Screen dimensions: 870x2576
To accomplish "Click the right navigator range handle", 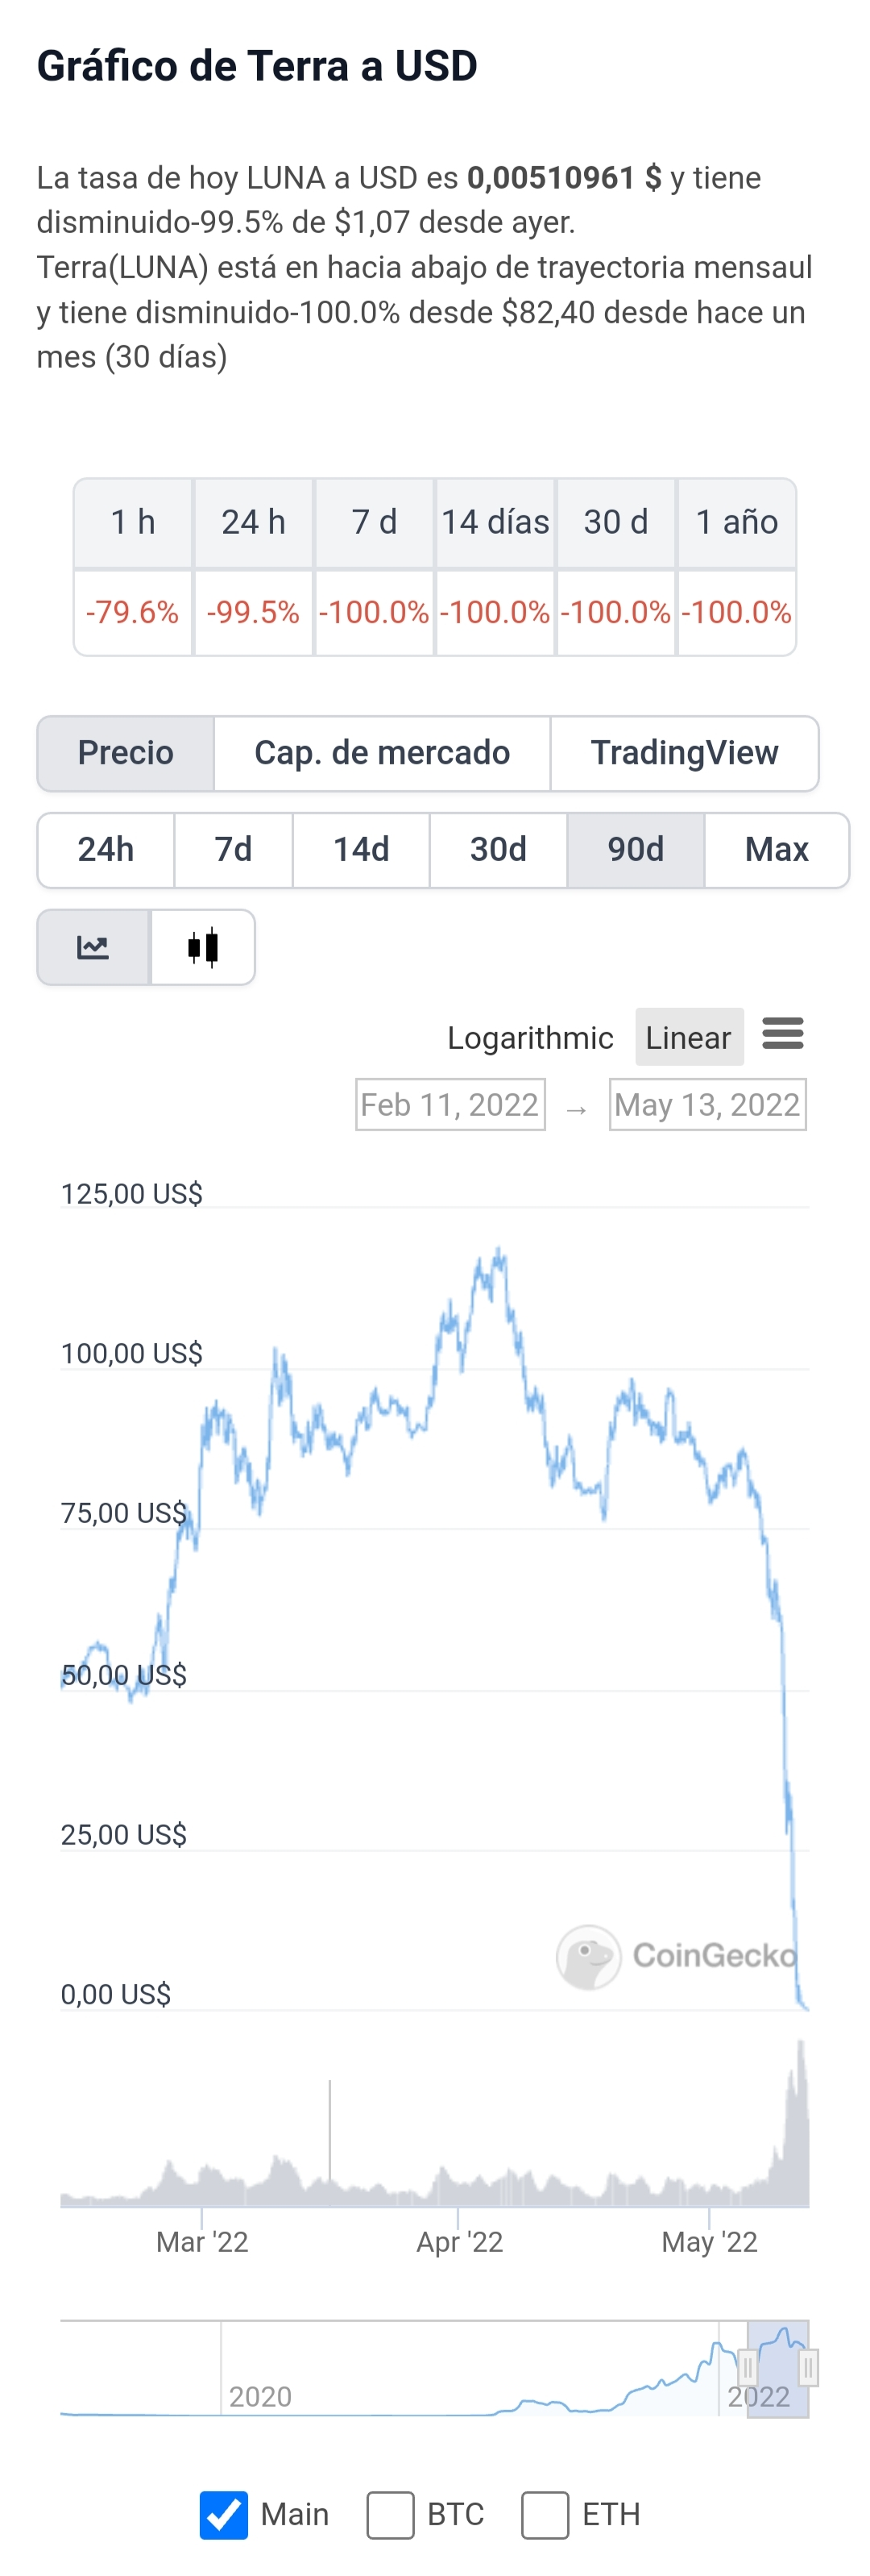I will 808,2367.
